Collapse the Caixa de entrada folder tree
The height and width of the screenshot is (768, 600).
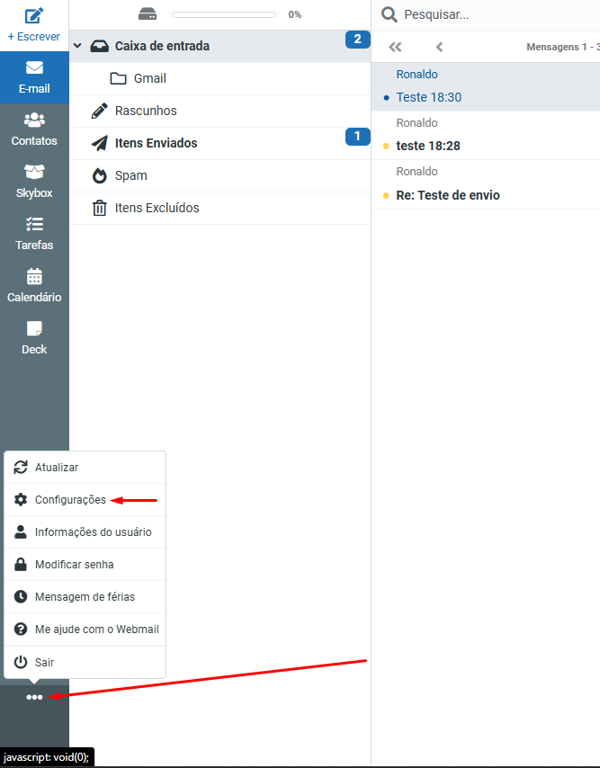tap(77, 46)
